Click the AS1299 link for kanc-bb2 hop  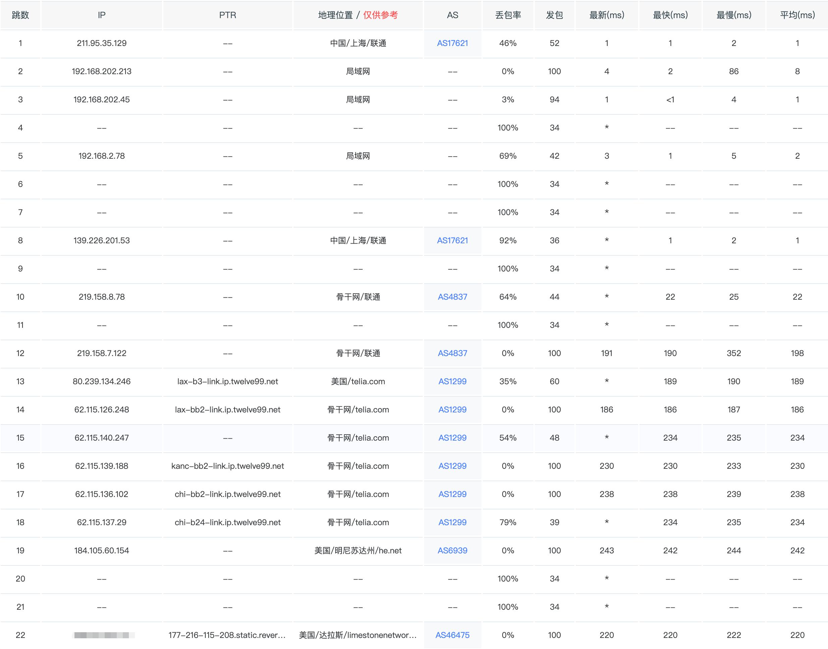(452, 466)
